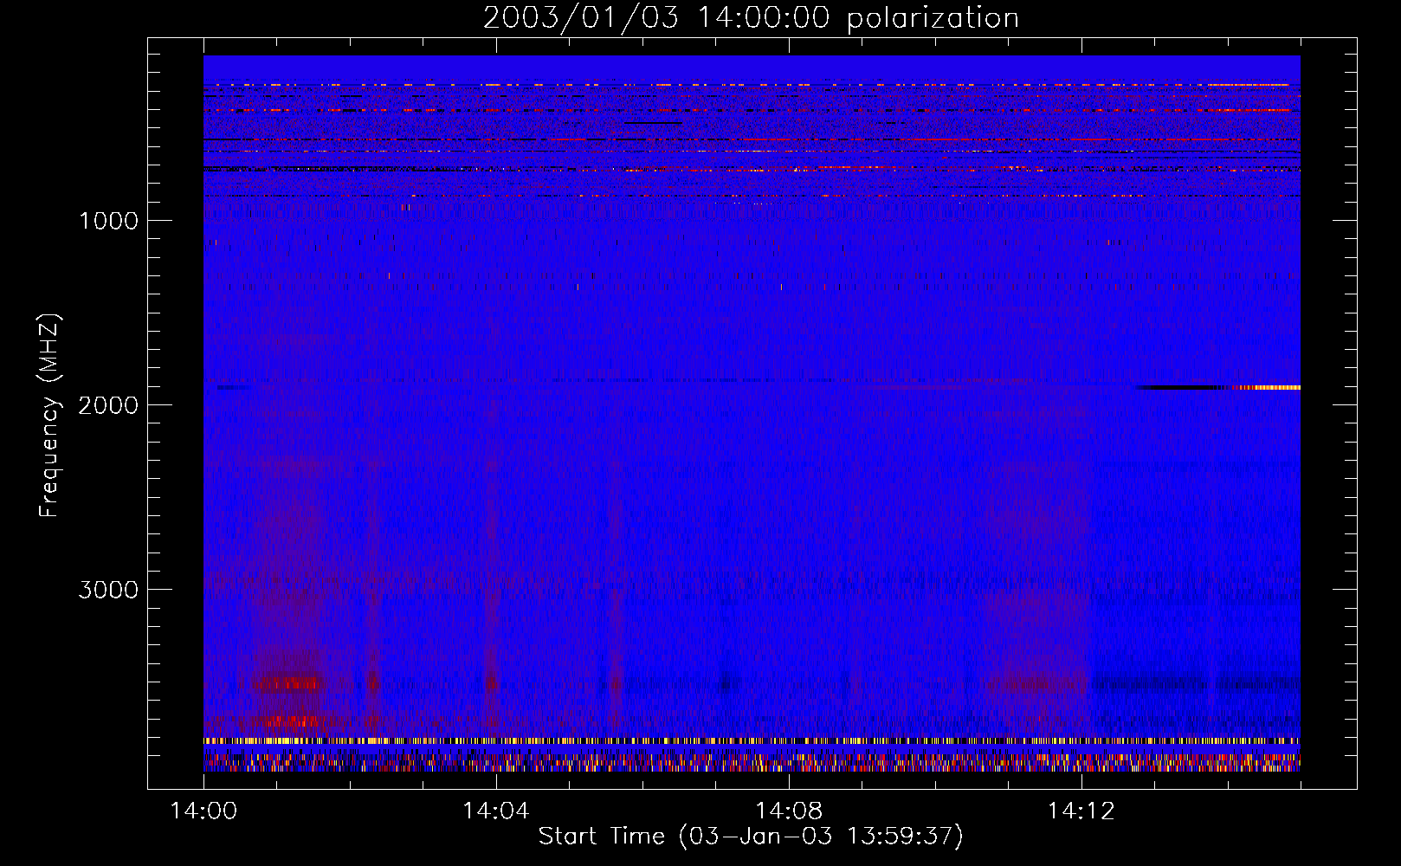Select the '3000' frequency axis label
The image size is (1401, 866).
108,590
